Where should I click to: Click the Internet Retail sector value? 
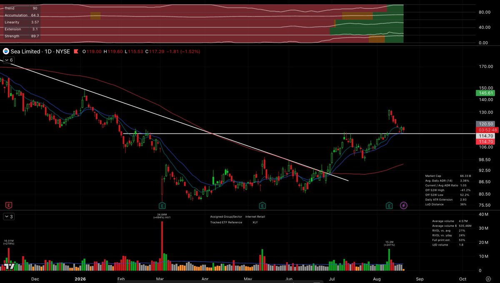coord(255,216)
